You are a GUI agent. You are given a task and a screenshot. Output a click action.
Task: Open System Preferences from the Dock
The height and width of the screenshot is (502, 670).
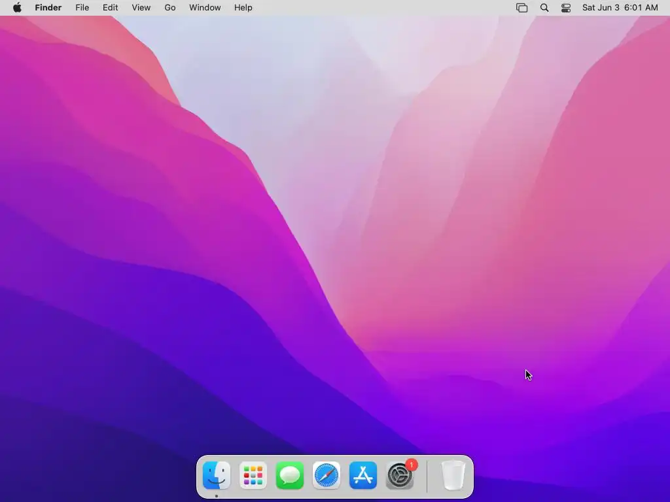(400, 475)
